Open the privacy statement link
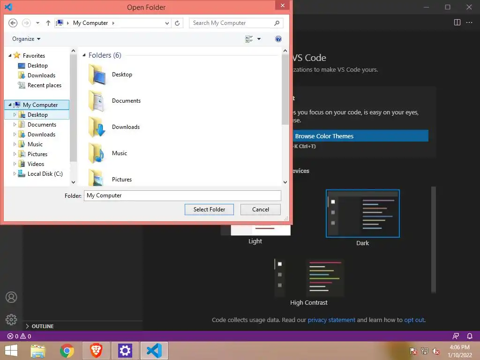480x360 pixels. tap(331, 320)
